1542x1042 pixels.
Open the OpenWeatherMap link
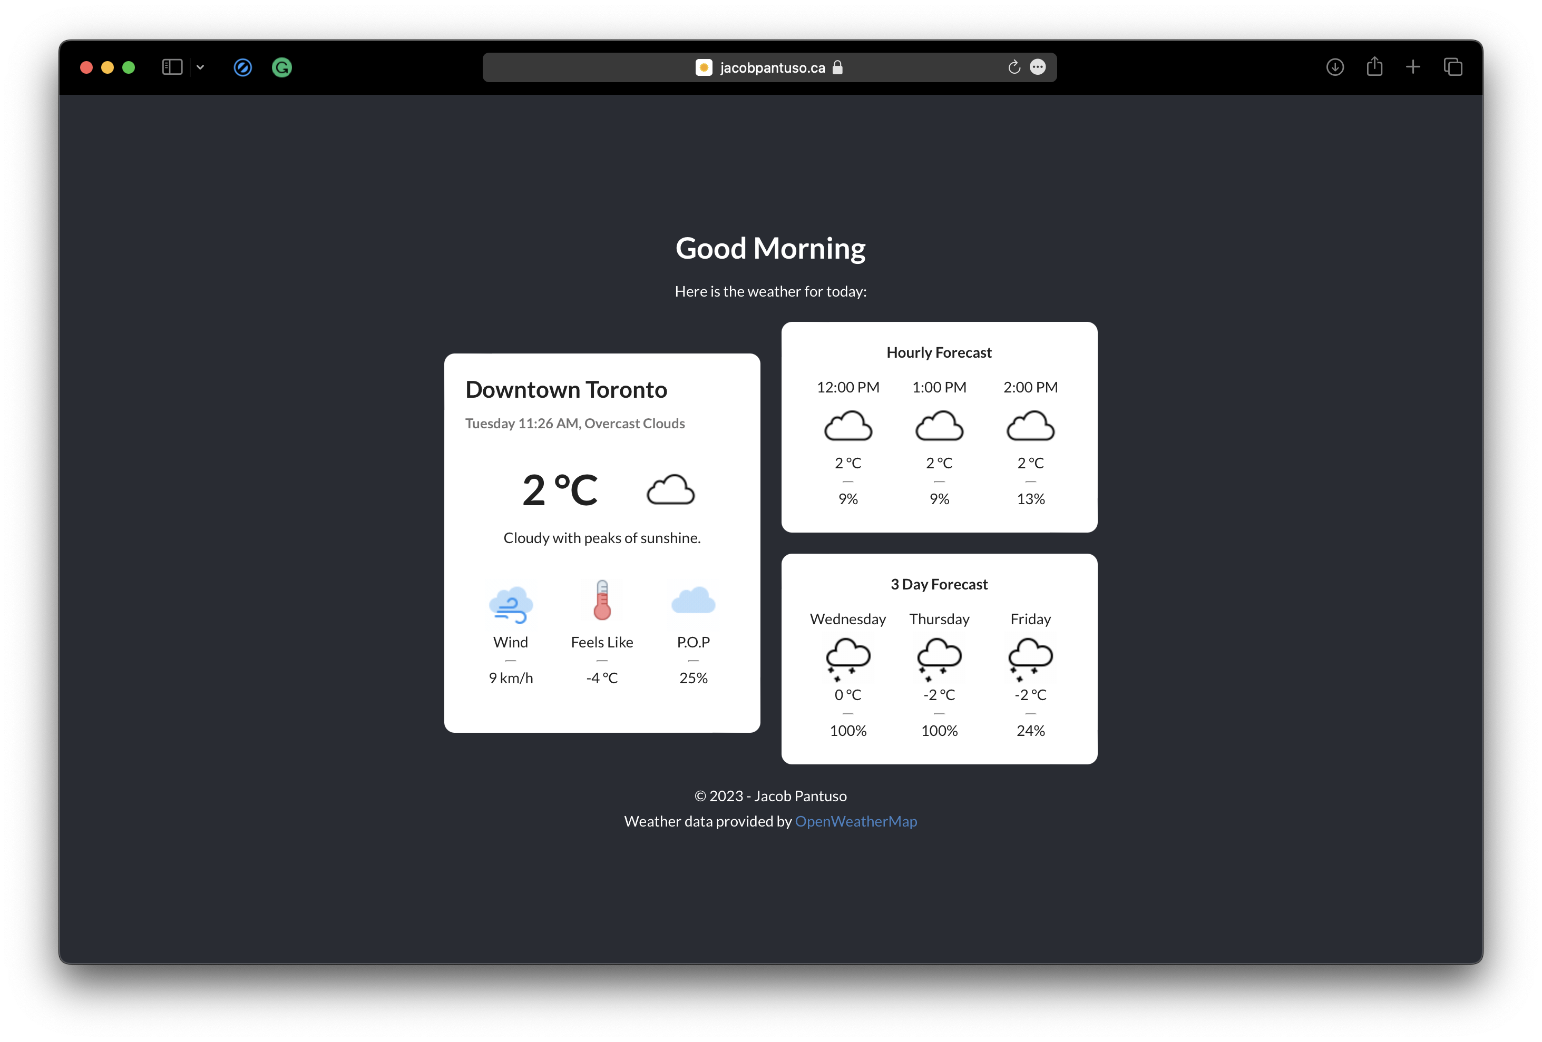tap(856, 821)
